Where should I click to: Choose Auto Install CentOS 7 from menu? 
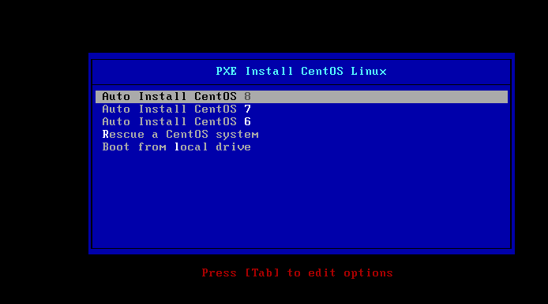[x=302, y=109]
